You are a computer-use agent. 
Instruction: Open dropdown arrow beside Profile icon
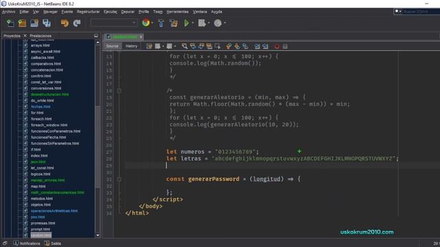tap(225, 23)
